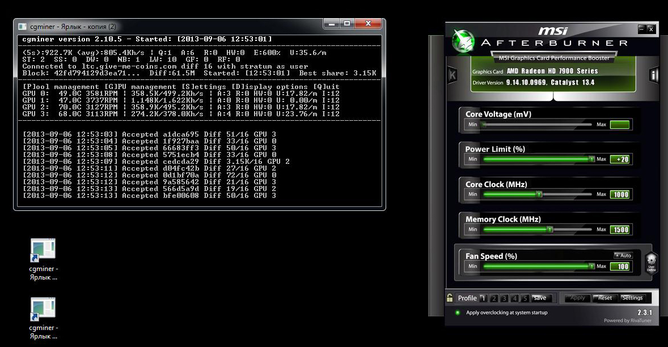Viewport: 668px width, 347px height.
Task: Click the cgminer window title bar text
Action: (73, 27)
